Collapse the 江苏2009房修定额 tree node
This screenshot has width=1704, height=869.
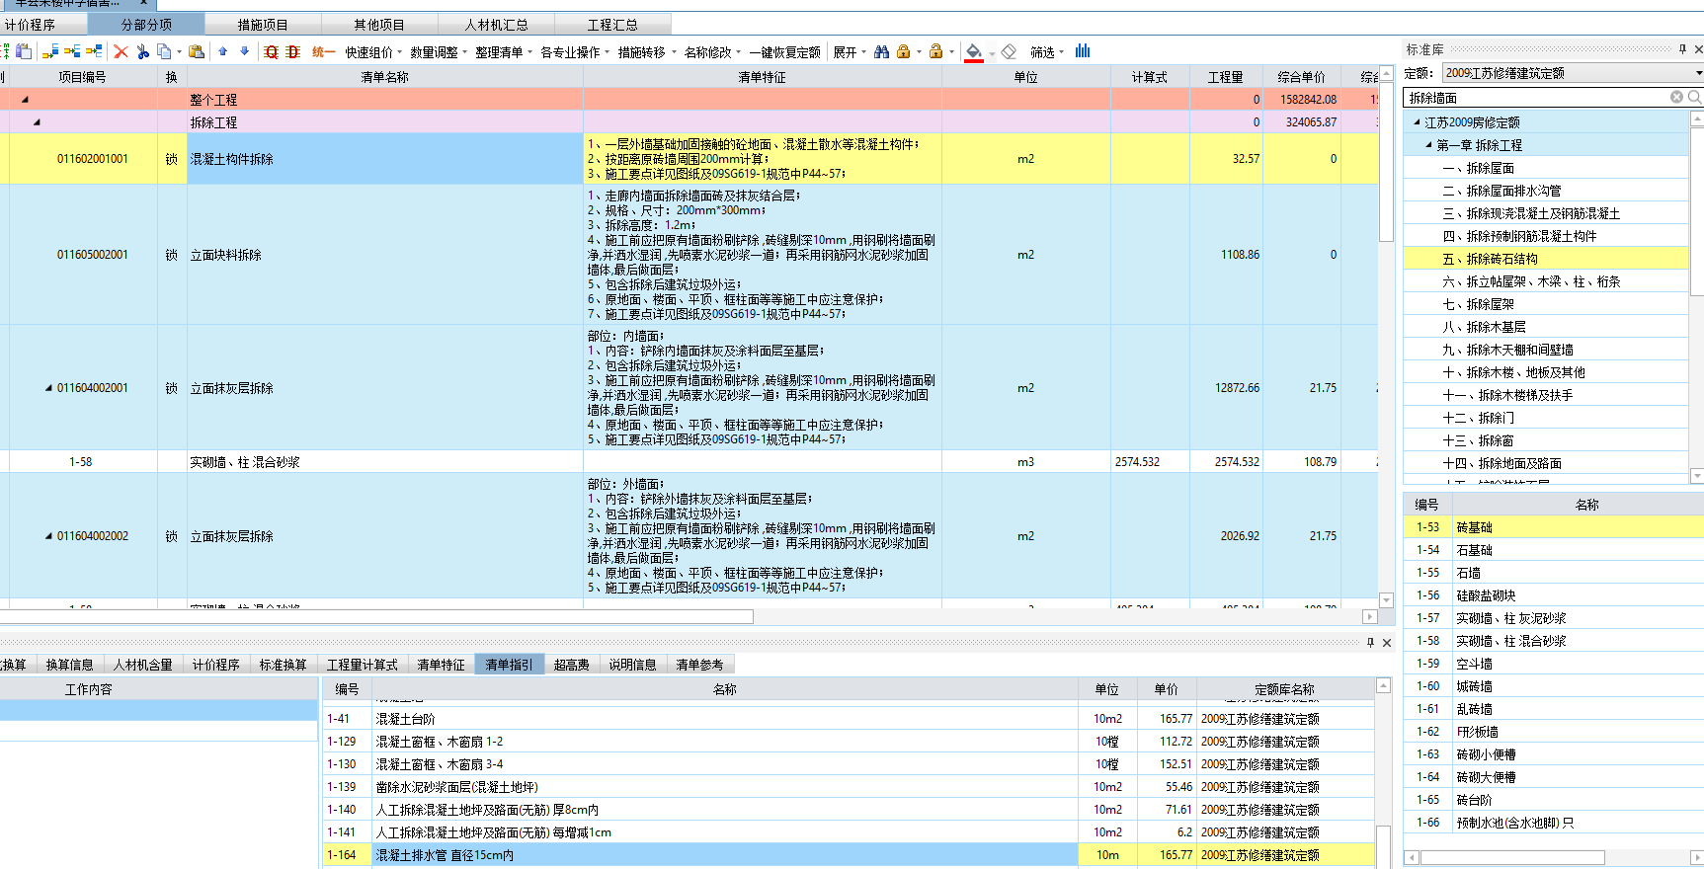coord(1417,122)
